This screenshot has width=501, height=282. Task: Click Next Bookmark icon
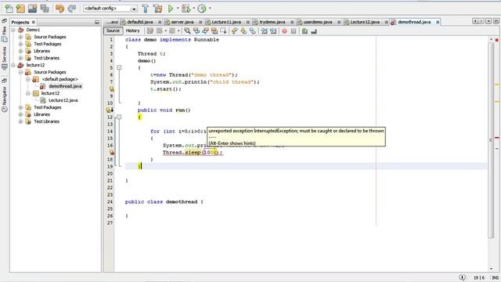(x=243, y=31)
